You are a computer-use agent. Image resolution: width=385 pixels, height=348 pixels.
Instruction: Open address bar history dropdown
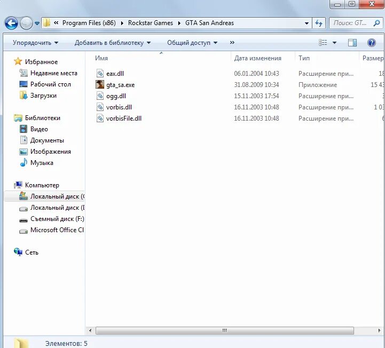click(307, 23)
